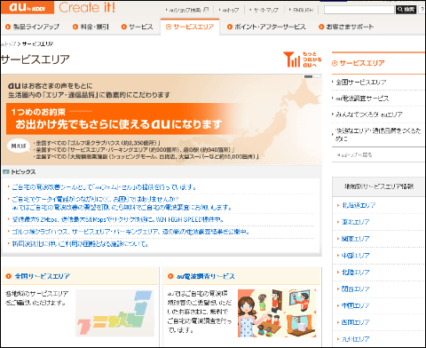Click the light banner slide indicator
This screenshot has width=426, height=348.
coord(317,76)
